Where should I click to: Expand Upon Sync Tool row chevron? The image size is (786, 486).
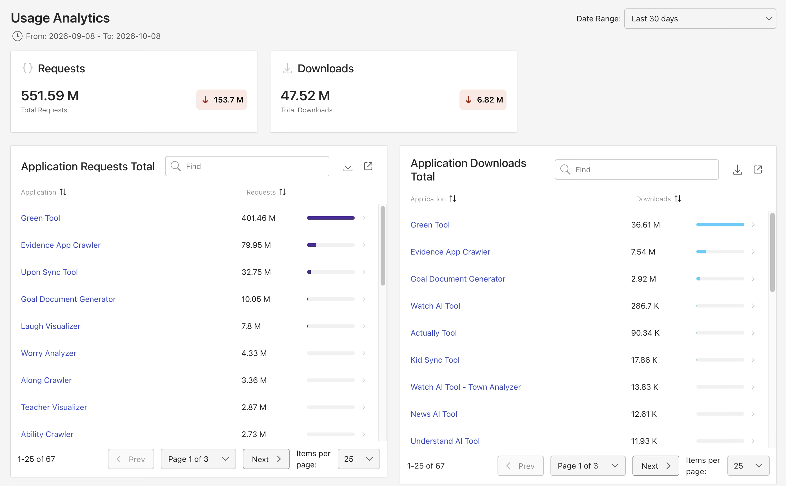click(x=364, y=272)
